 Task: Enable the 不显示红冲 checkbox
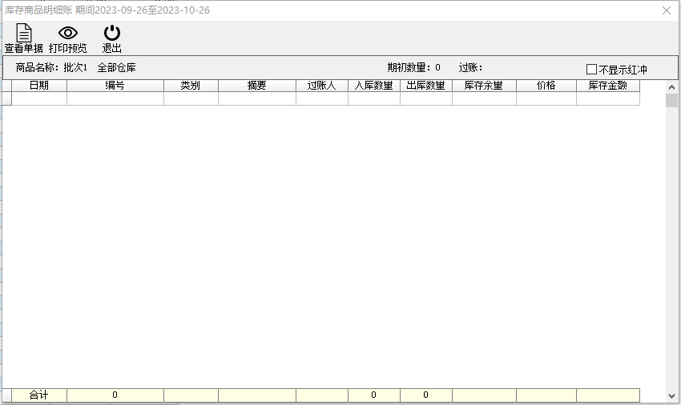(x=592, y=70)
